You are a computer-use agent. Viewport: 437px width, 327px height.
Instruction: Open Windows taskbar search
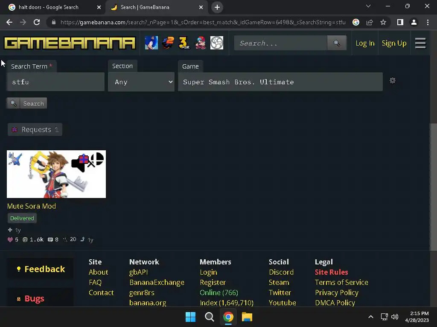click(x=209, y=317)
